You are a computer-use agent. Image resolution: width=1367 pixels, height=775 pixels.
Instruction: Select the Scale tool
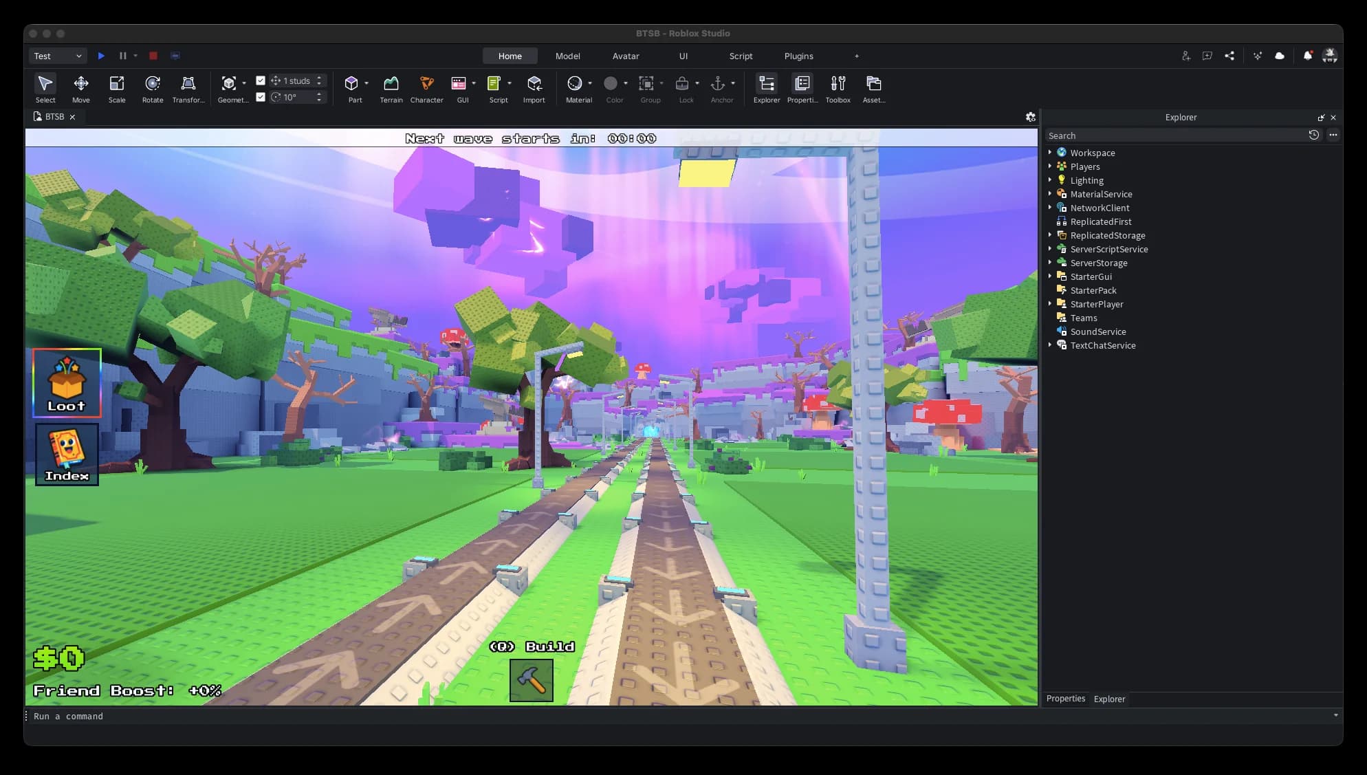116,88
